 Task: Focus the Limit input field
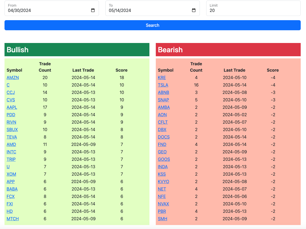[x=253, y=8]
